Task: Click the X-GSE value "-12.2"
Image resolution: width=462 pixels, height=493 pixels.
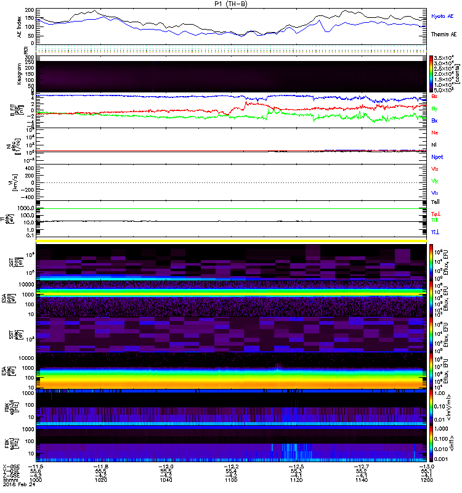Action: (x=231, y=467)
